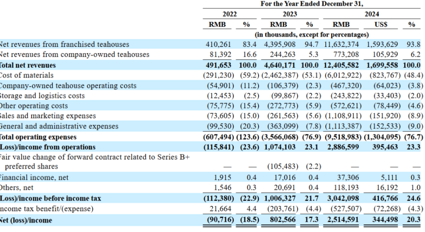Click '(in thousands, except for percentages)' note
The image size is (425, 232).
[312, 35]
